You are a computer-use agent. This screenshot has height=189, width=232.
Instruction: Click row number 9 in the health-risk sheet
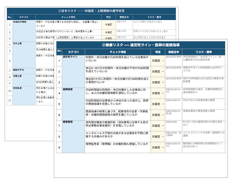tap(59, 148)
